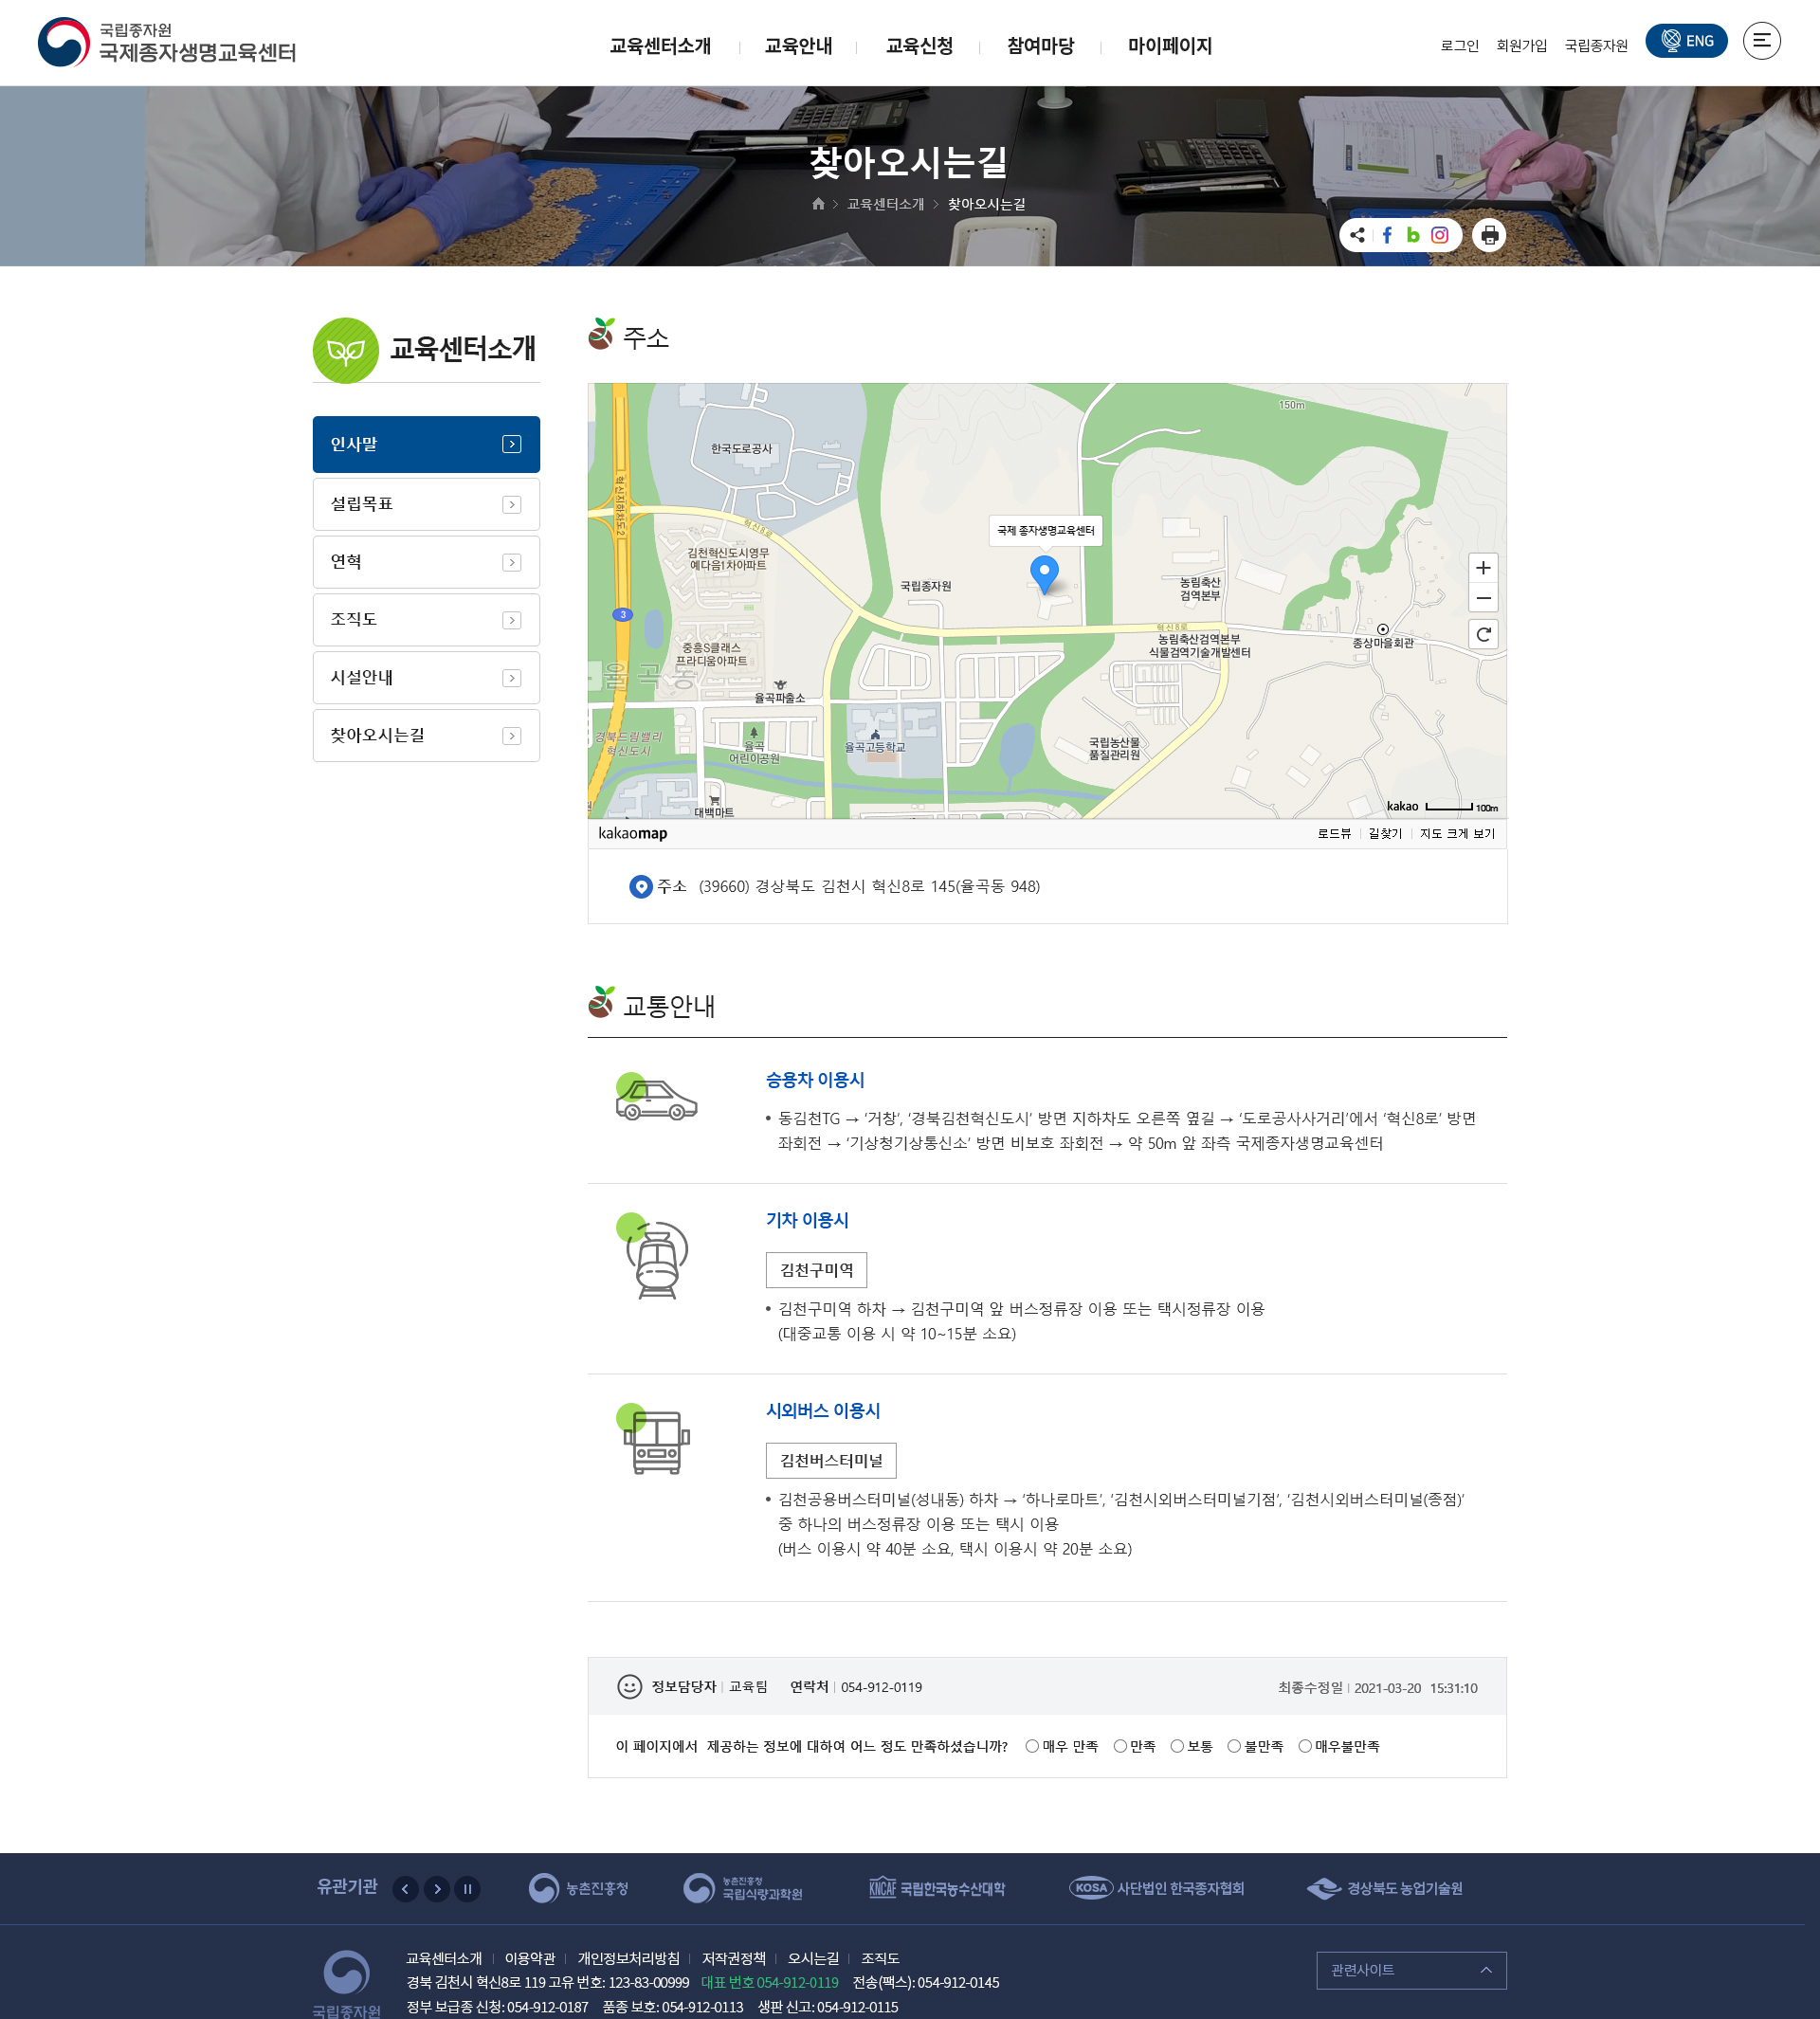Screen dimensions: 1820x2019
Task: Share via Naver Band icon
Action: click(x=1413, y=235)
